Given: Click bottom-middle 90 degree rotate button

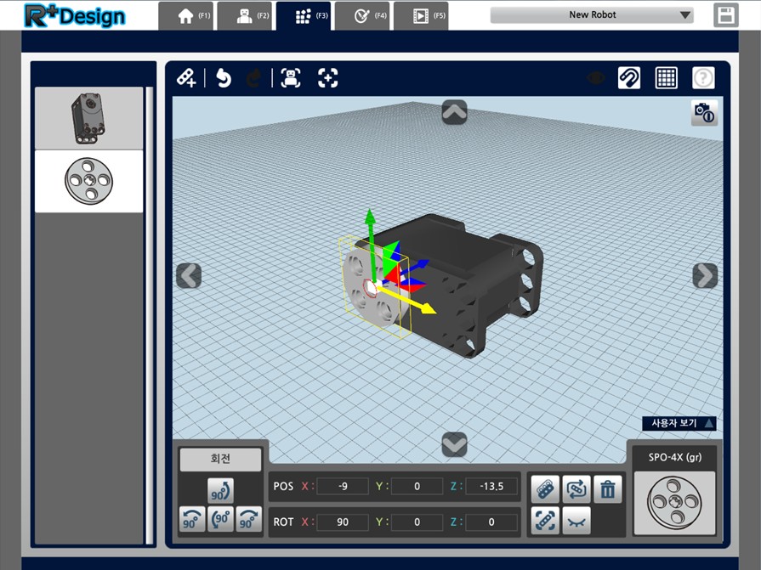Looking at the screenshot, I should pos(221,519).
